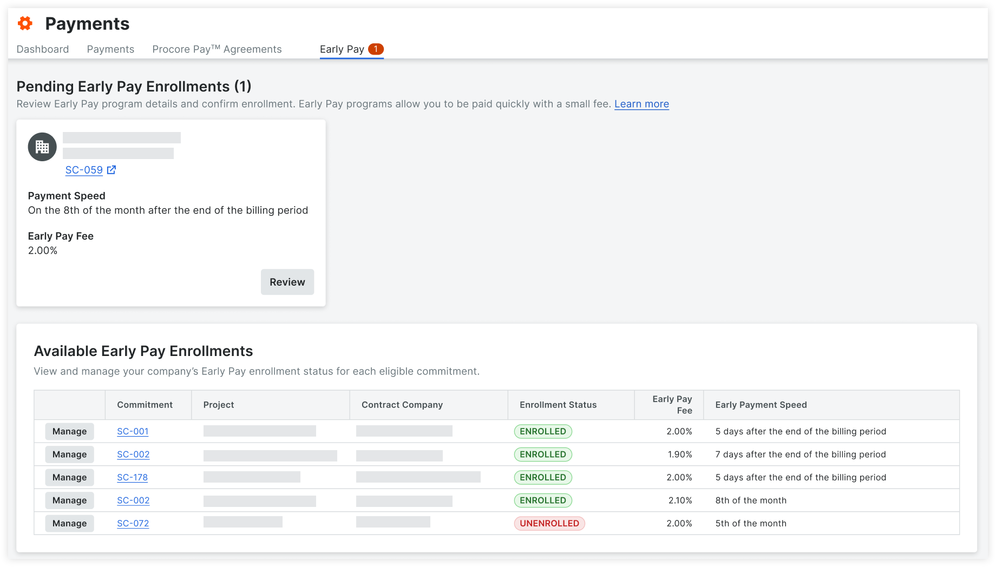The height and width of the screenshot is (567, 996).
Task: Open the Learn more link
Action: click(x=641, y=104)
